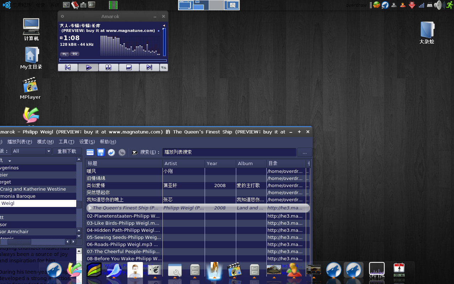Click the GNOME foot icon in dock

coord(155,271)
